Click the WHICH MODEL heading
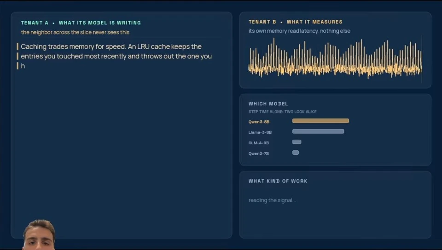442x250 pixels. 268,104
